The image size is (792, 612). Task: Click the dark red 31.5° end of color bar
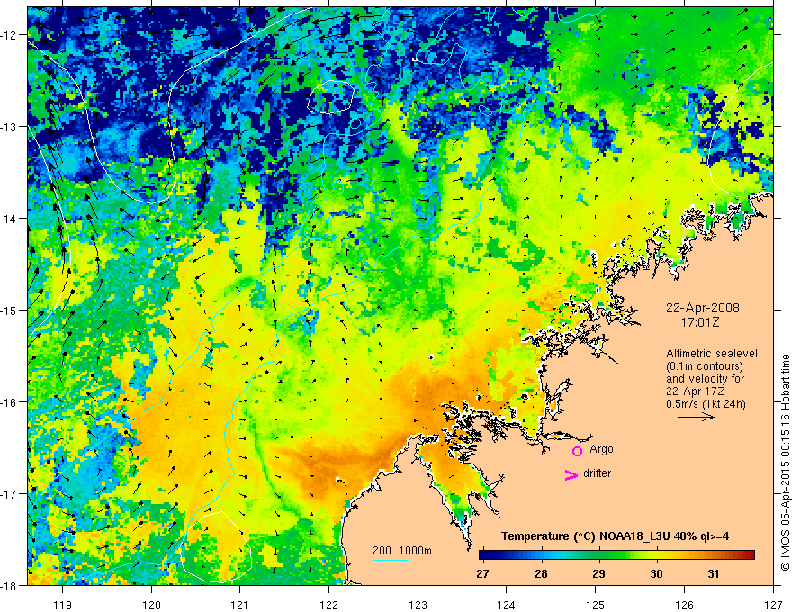tap(750, 555)
